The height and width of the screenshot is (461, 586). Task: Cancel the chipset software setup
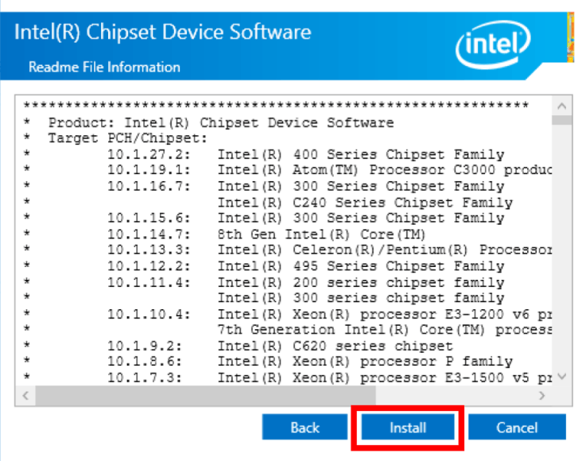tap(517, 427)
